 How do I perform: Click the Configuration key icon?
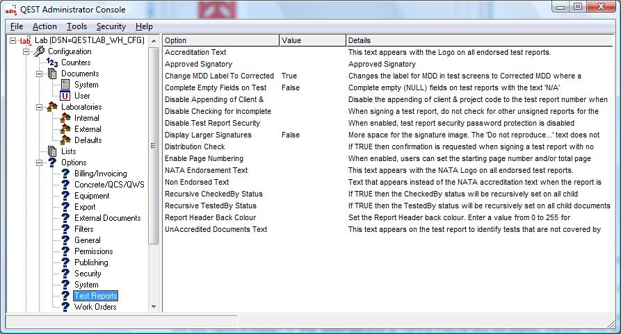[39, 51]
